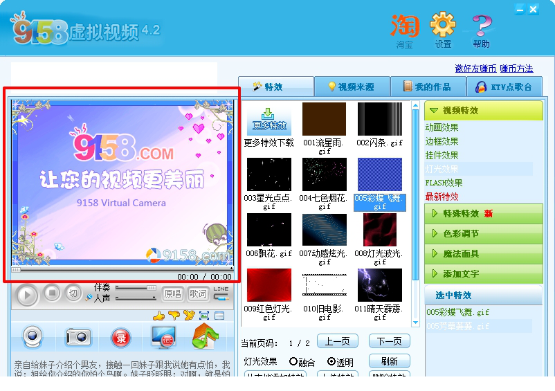Click the music house icon

(206, 336)
